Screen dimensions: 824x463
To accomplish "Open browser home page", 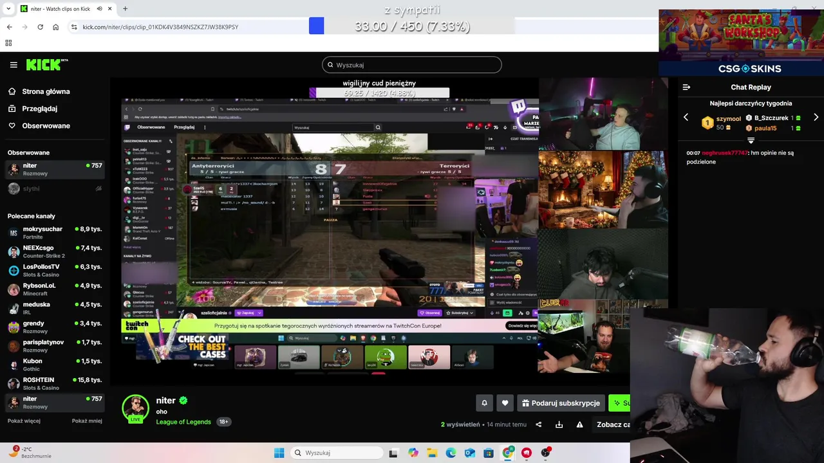I will [x=56, y=27].
